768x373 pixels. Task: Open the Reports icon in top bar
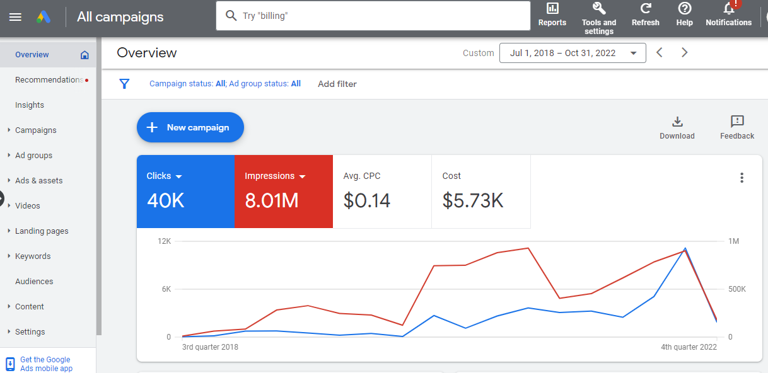[x=552, y=13]
